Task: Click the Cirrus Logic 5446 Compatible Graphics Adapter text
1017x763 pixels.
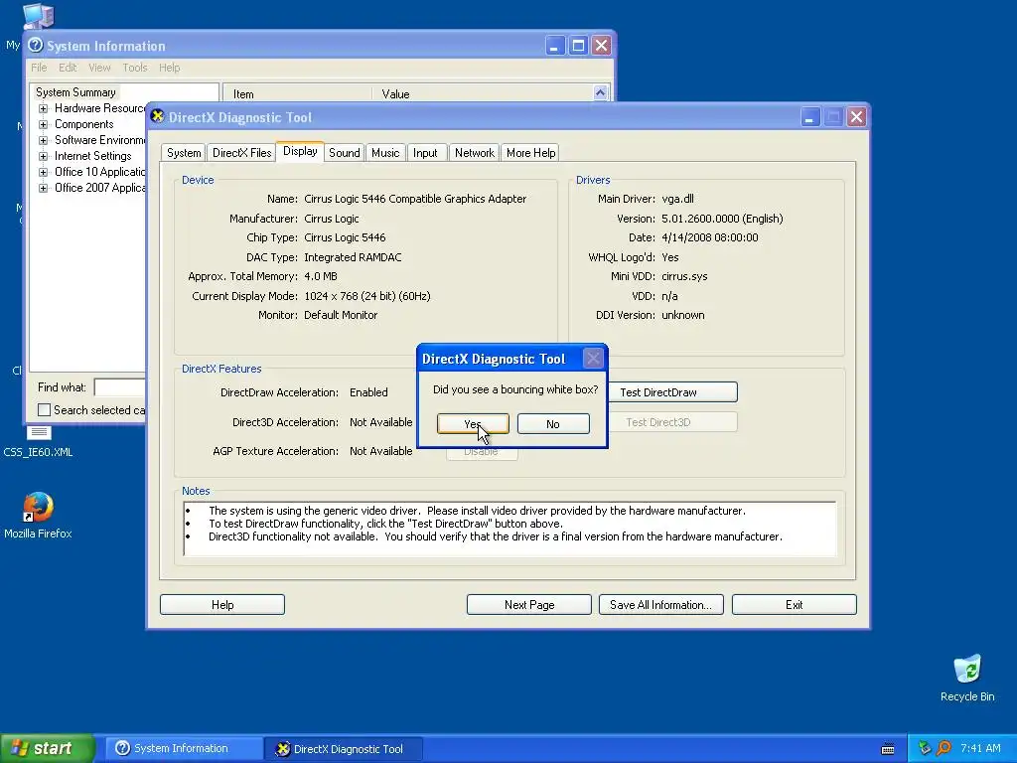Action: [x=415, y=199]
